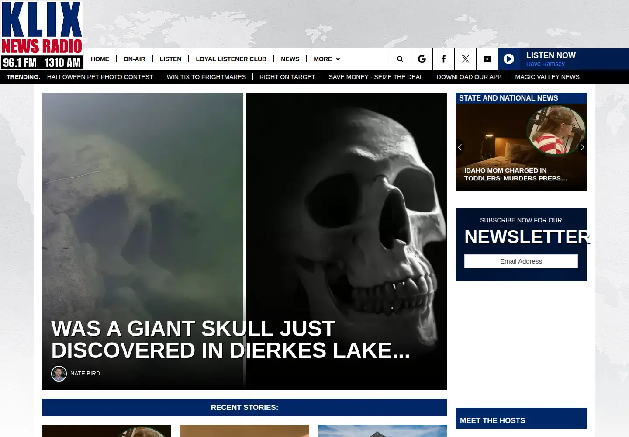Show previous state news slide
The width and height of the screenshot is (629, 437).
(x=460, y=147)
